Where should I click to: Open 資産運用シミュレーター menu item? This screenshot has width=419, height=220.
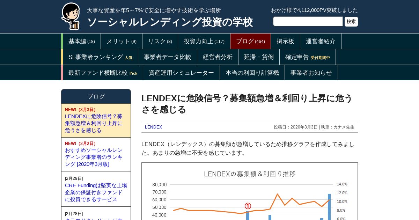[x=182, y=73]
